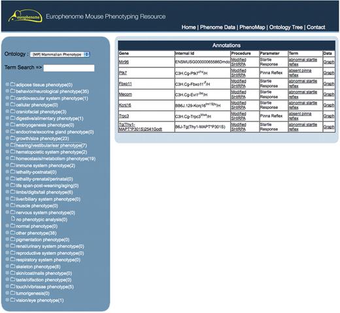Open the Contact page

point(316,27)
